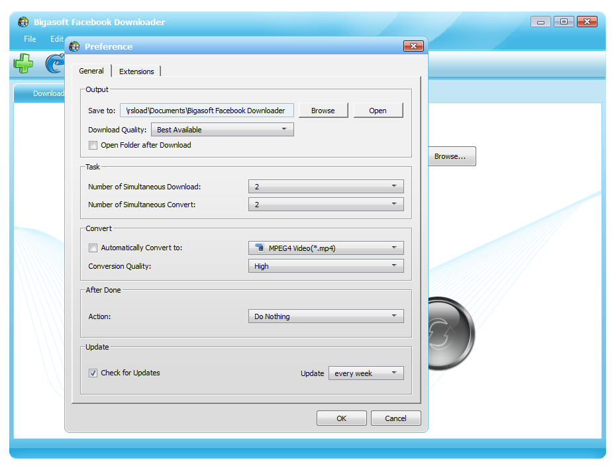This screenshot has height=476, width=612.
Task: Expand the MPEG4 Video output format dropdown
Action: point(395,248)
